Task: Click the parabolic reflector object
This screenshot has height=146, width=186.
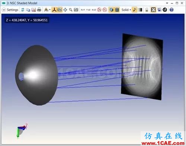Action: coord(36,75)
